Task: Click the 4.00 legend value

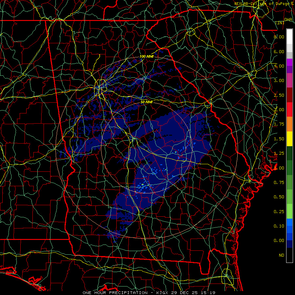Action: click(279, 66)
